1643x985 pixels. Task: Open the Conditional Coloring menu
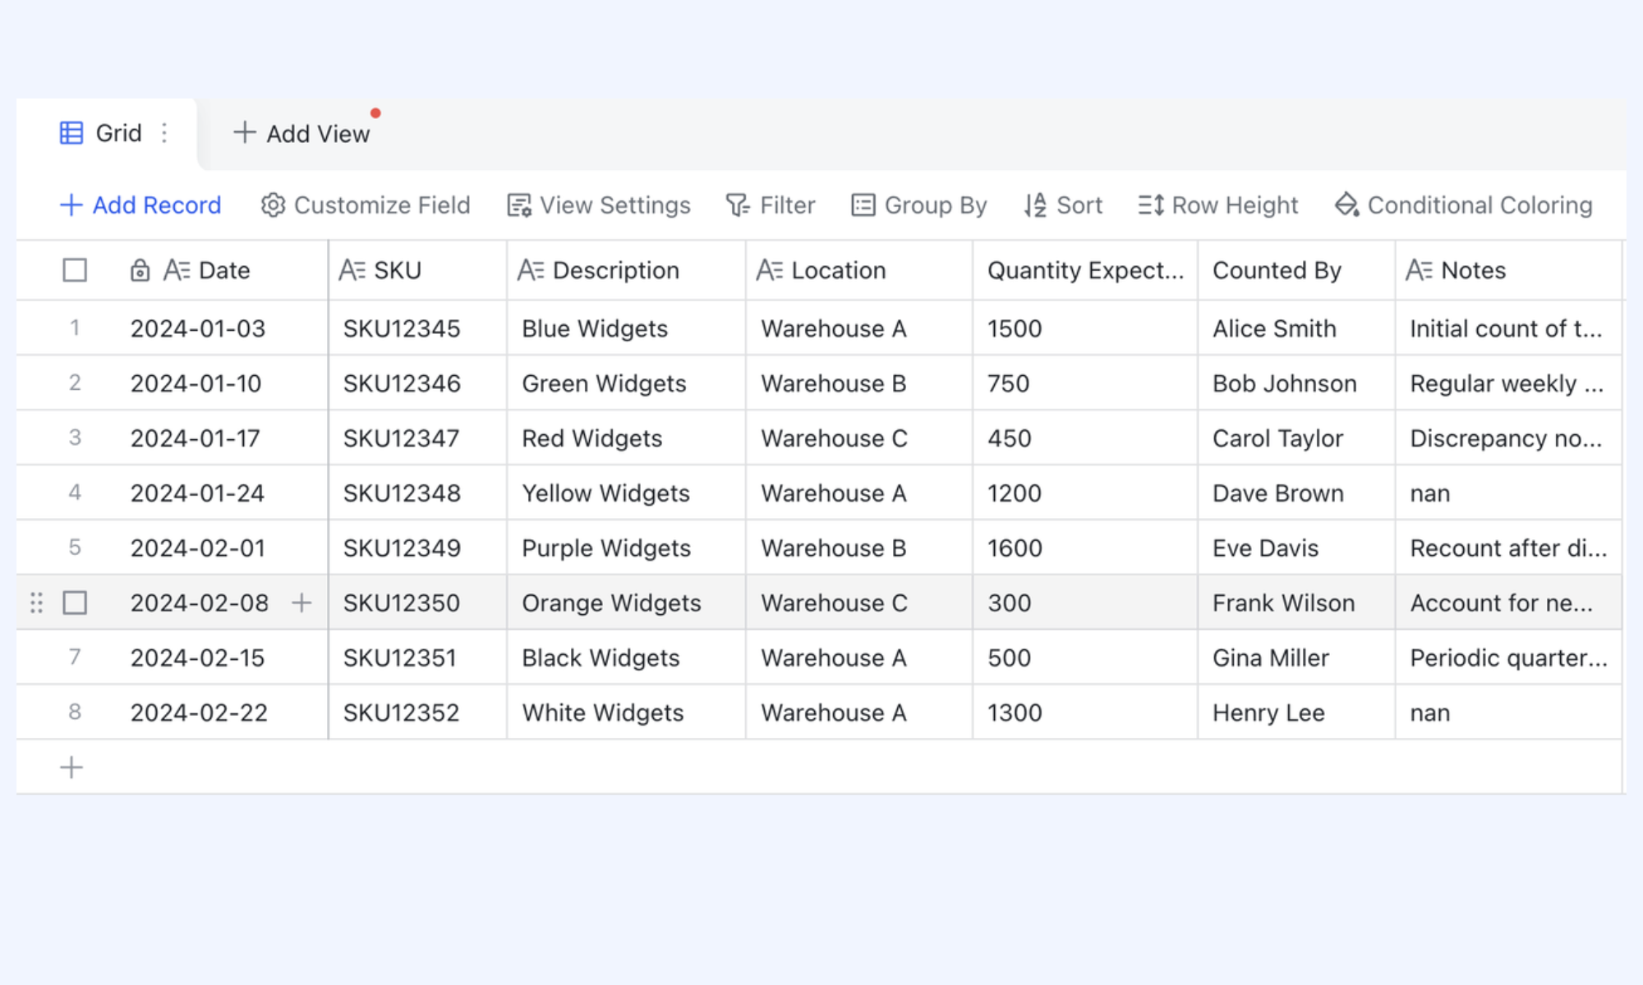tap(1464, 205)
